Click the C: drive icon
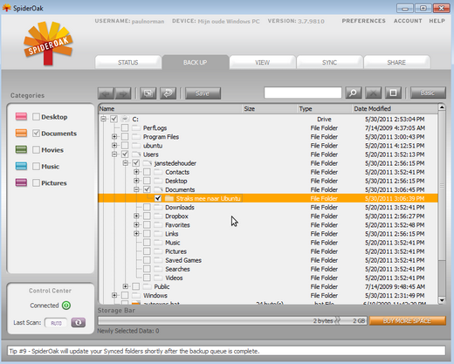The height and width of the screenshot is (364, 454). [125, 119]
